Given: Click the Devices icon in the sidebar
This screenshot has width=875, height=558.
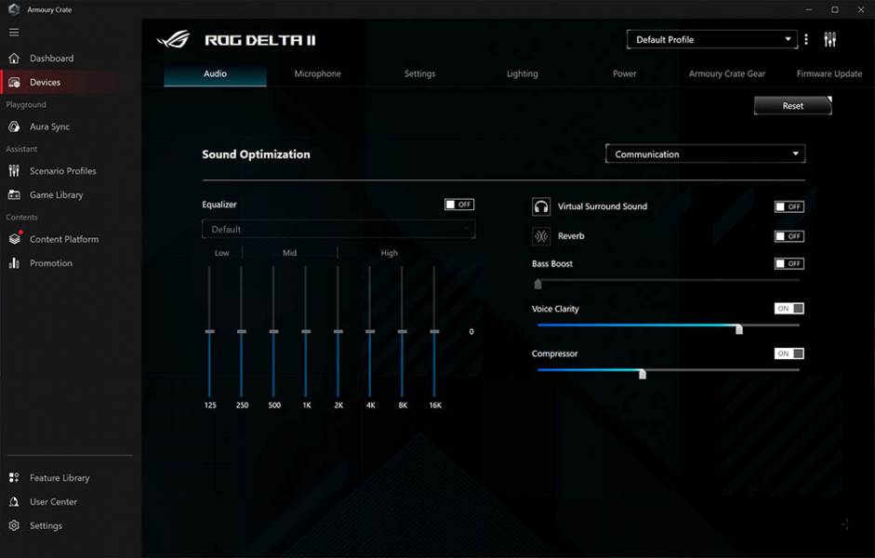Looking at the screenshot, I should 14,82.
